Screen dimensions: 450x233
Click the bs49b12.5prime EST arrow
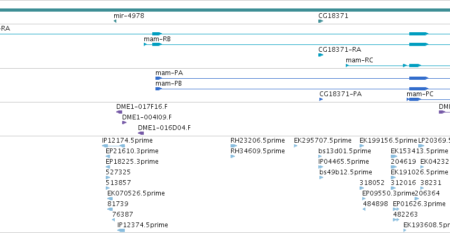pyautogui.click(x=322, y=178)
